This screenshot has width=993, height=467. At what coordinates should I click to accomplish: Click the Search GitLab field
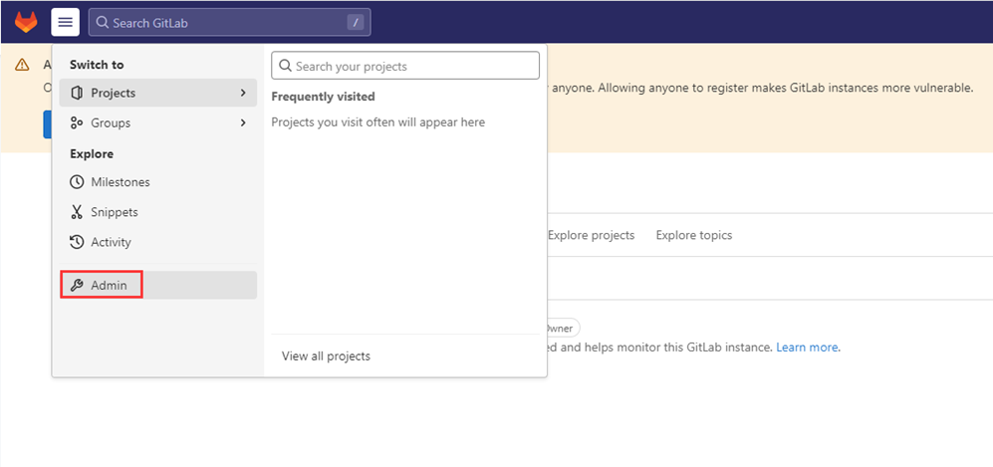click(229, 22)
